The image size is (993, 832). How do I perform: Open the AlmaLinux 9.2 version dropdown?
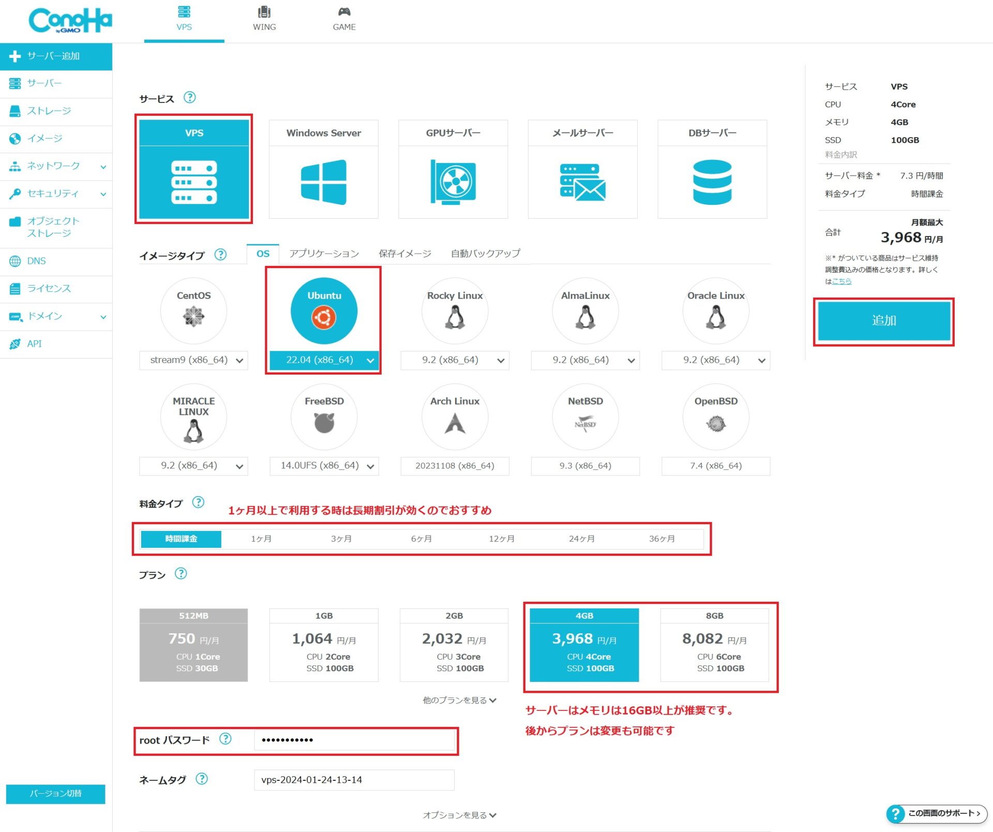pyautogui.click(x=585, y=360)
